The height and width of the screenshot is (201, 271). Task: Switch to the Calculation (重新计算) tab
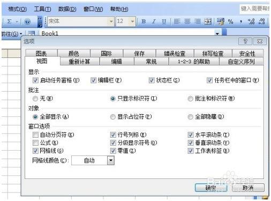tap(80, 62)
